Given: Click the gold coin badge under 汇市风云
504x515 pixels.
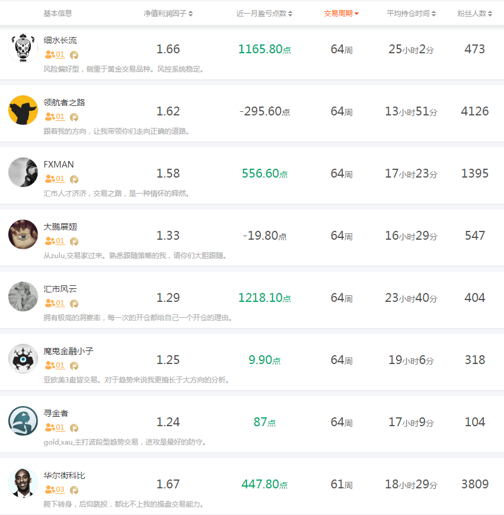Looking at the screenshot, I should (x=74, y=304).
